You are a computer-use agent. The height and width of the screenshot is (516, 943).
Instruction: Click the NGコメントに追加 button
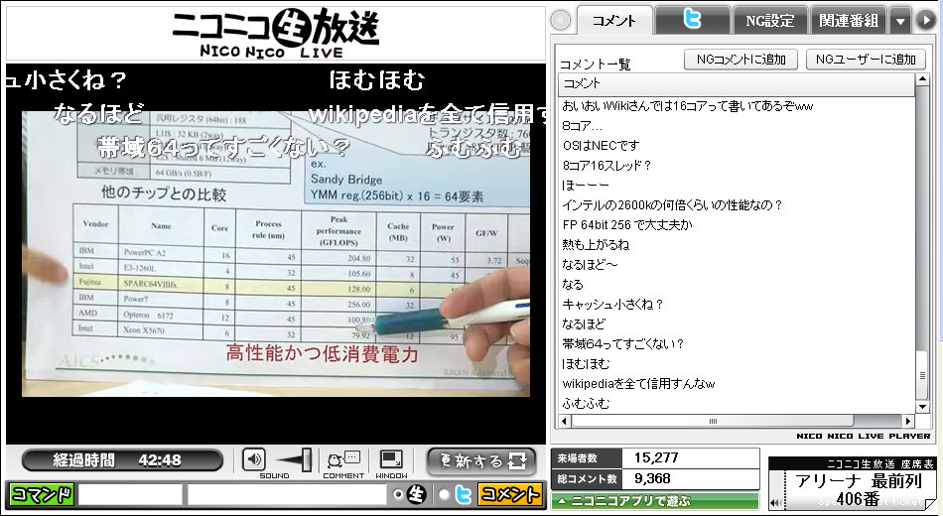pyautogui.click(x=741, y=59)
